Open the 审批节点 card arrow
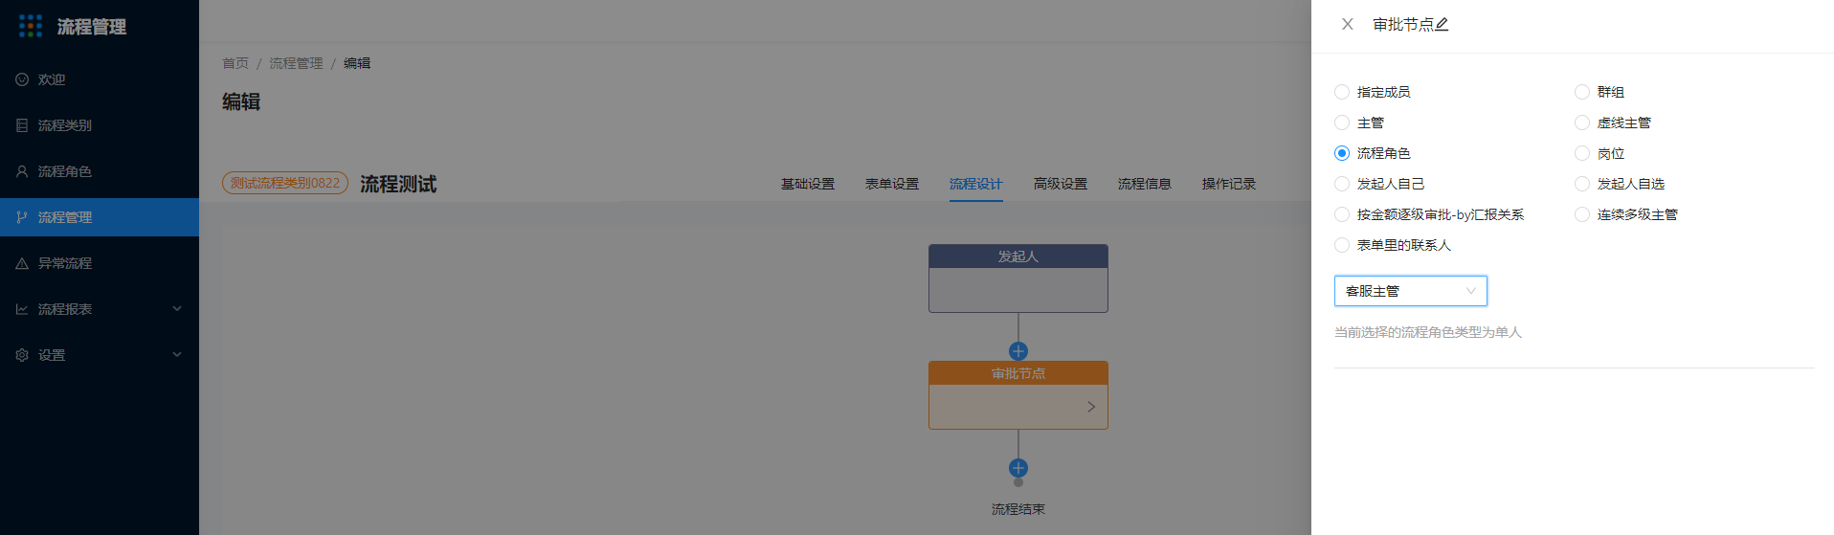Viewport: 1834px width, 535px height. (x=1091, y=407)
